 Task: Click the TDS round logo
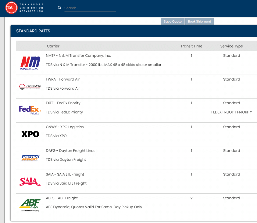click(11, 8)
